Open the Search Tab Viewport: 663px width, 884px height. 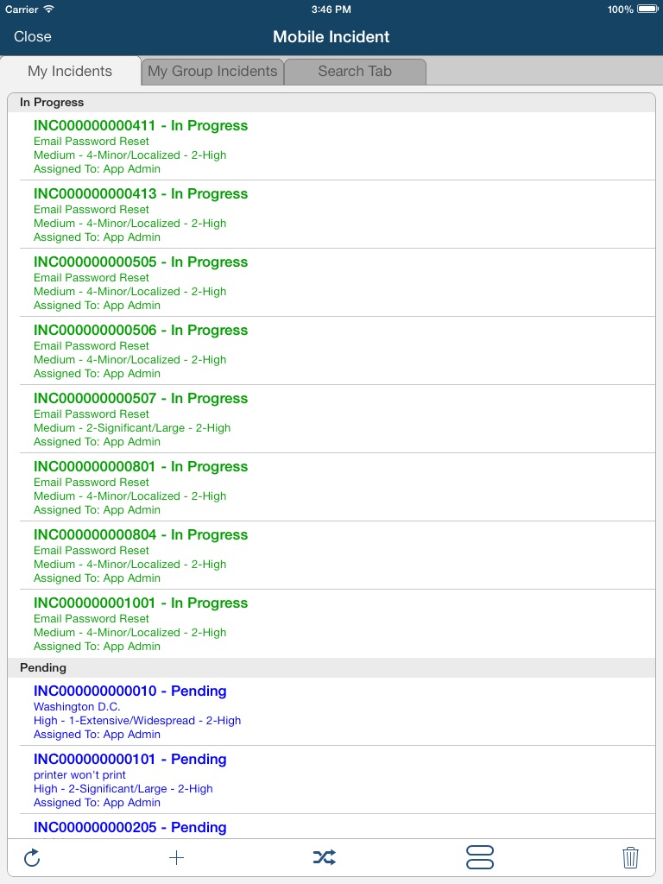pos(355,72)
